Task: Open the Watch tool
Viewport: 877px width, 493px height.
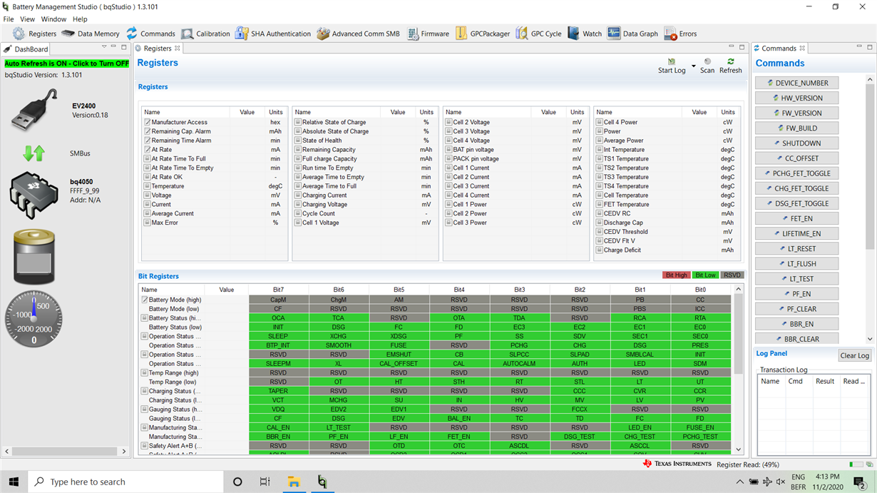Action: [585, 34]
